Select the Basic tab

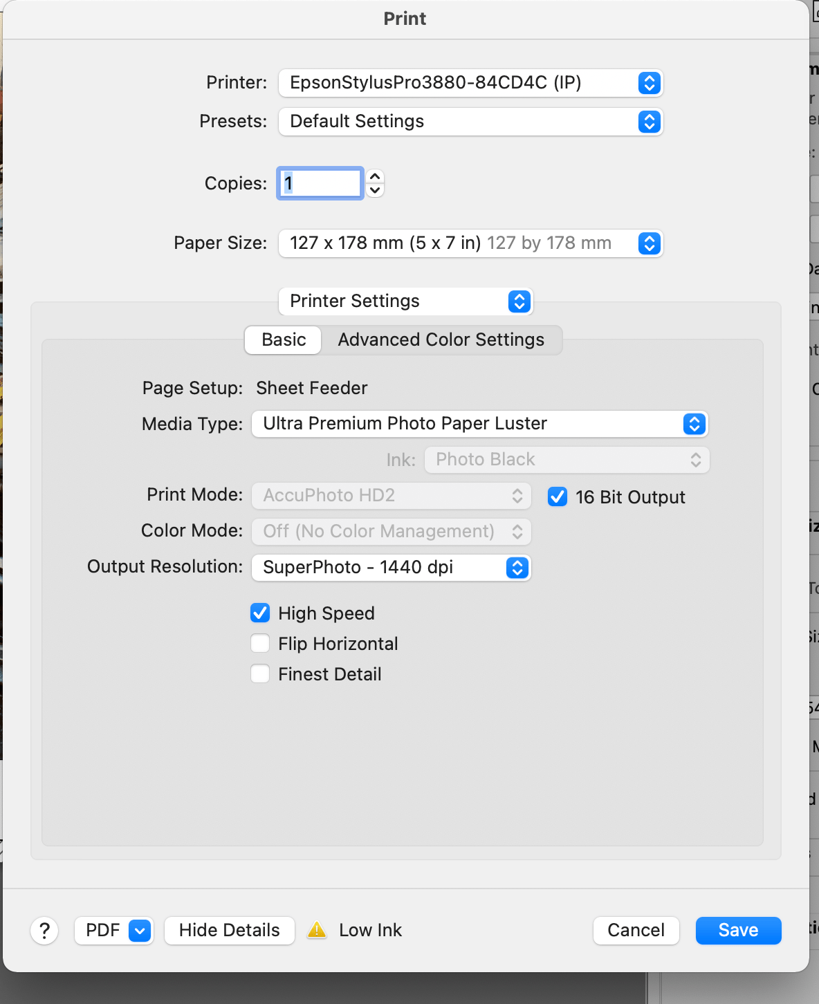pos(282,340)
